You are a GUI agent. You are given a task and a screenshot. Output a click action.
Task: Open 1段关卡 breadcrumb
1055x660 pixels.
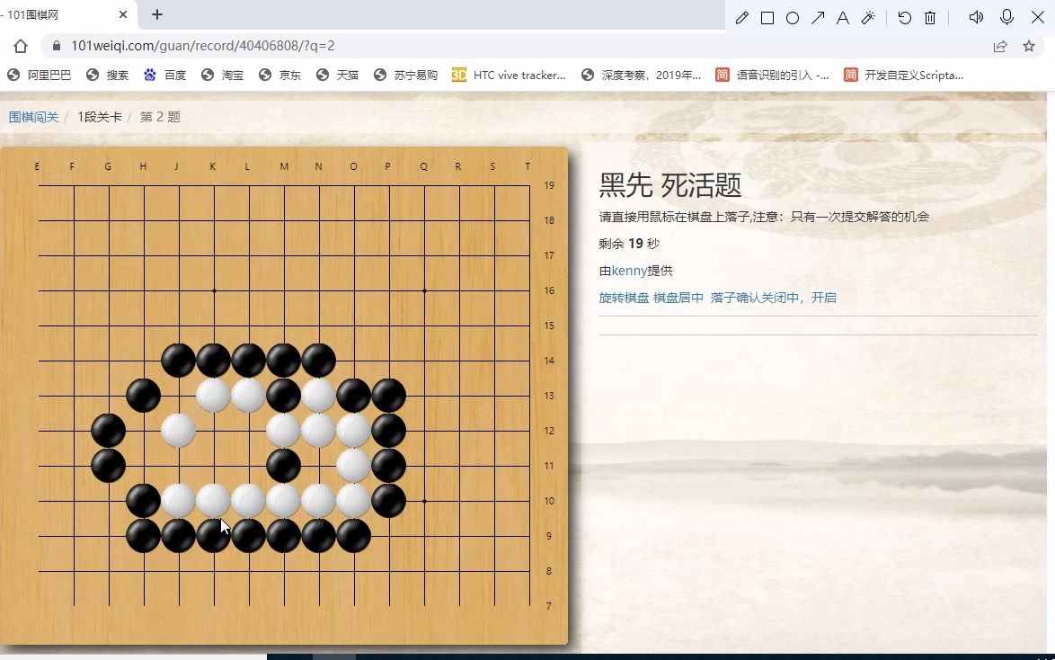tap(100, 117)
